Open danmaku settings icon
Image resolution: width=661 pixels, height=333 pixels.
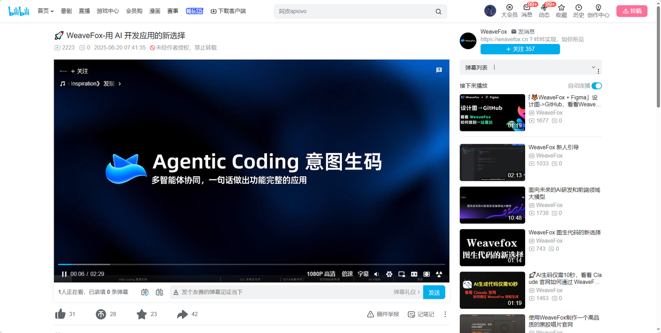(x=159, y=292)
